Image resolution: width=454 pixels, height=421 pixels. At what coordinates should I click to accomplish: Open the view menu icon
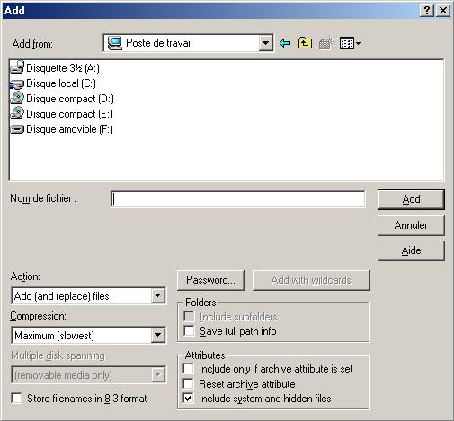coord(350,43)
